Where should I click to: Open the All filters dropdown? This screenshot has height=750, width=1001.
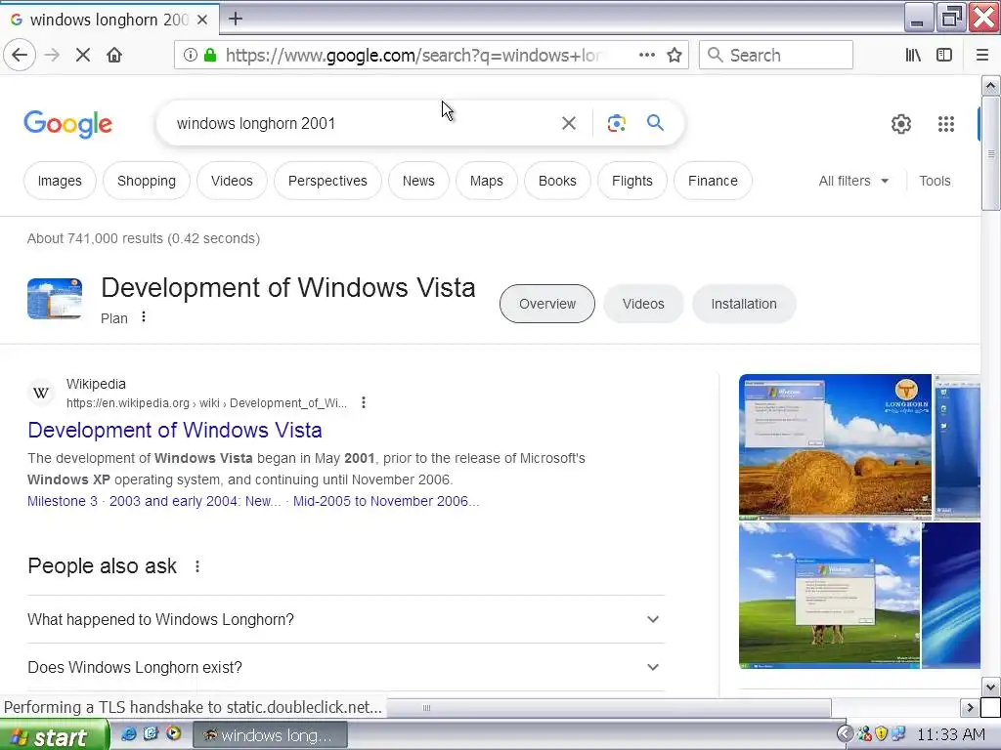point(853,181)
